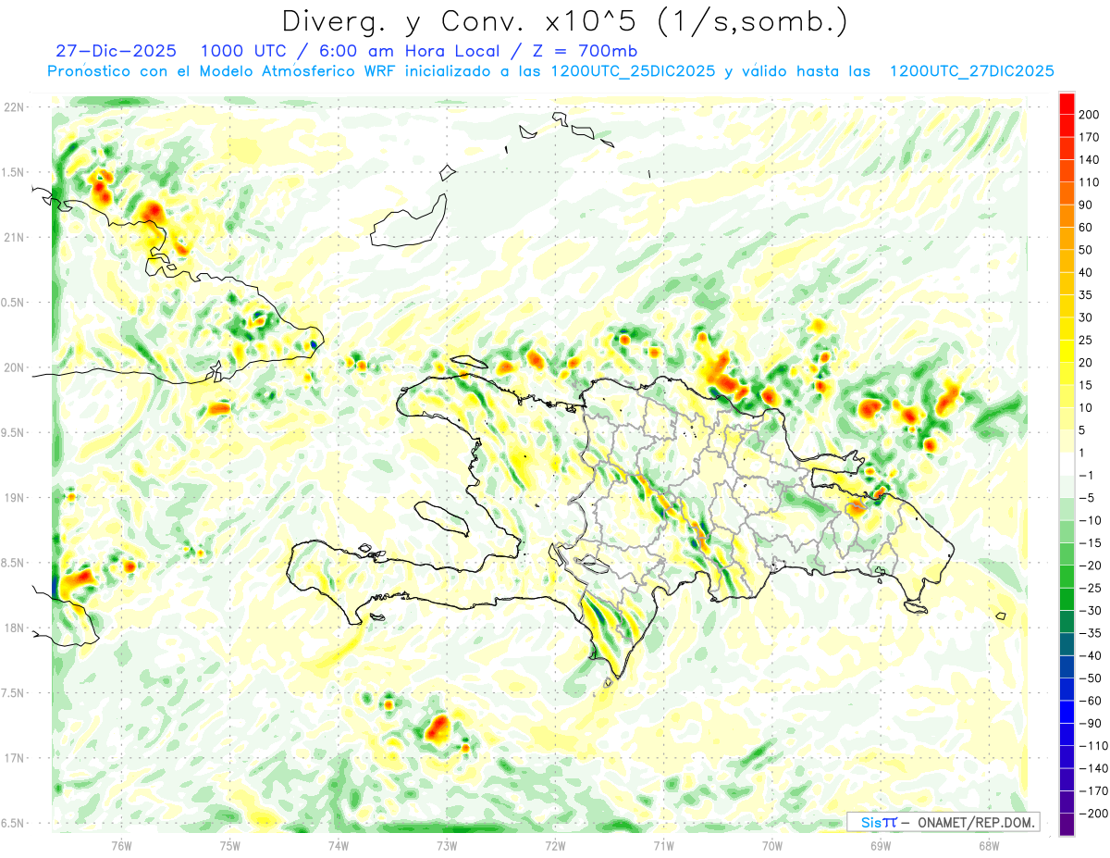Click the "76W" longitude axis label
Screen dimensions: 1110x858
121,847
